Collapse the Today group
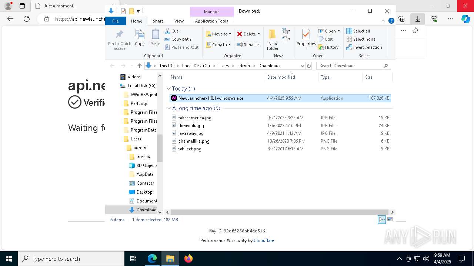474x266 pixels. [x=168, y=89]
